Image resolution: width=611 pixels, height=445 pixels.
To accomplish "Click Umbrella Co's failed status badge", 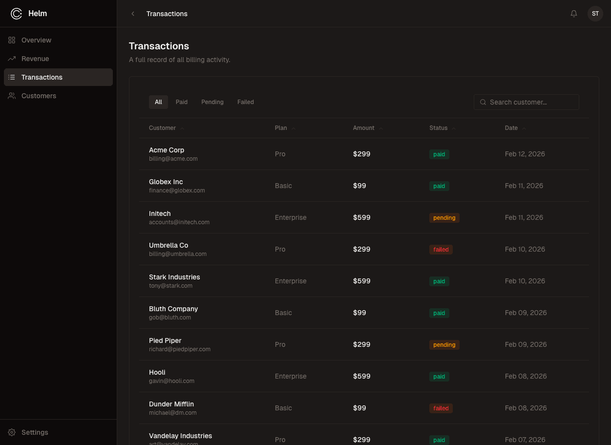I will coord(441,250).
